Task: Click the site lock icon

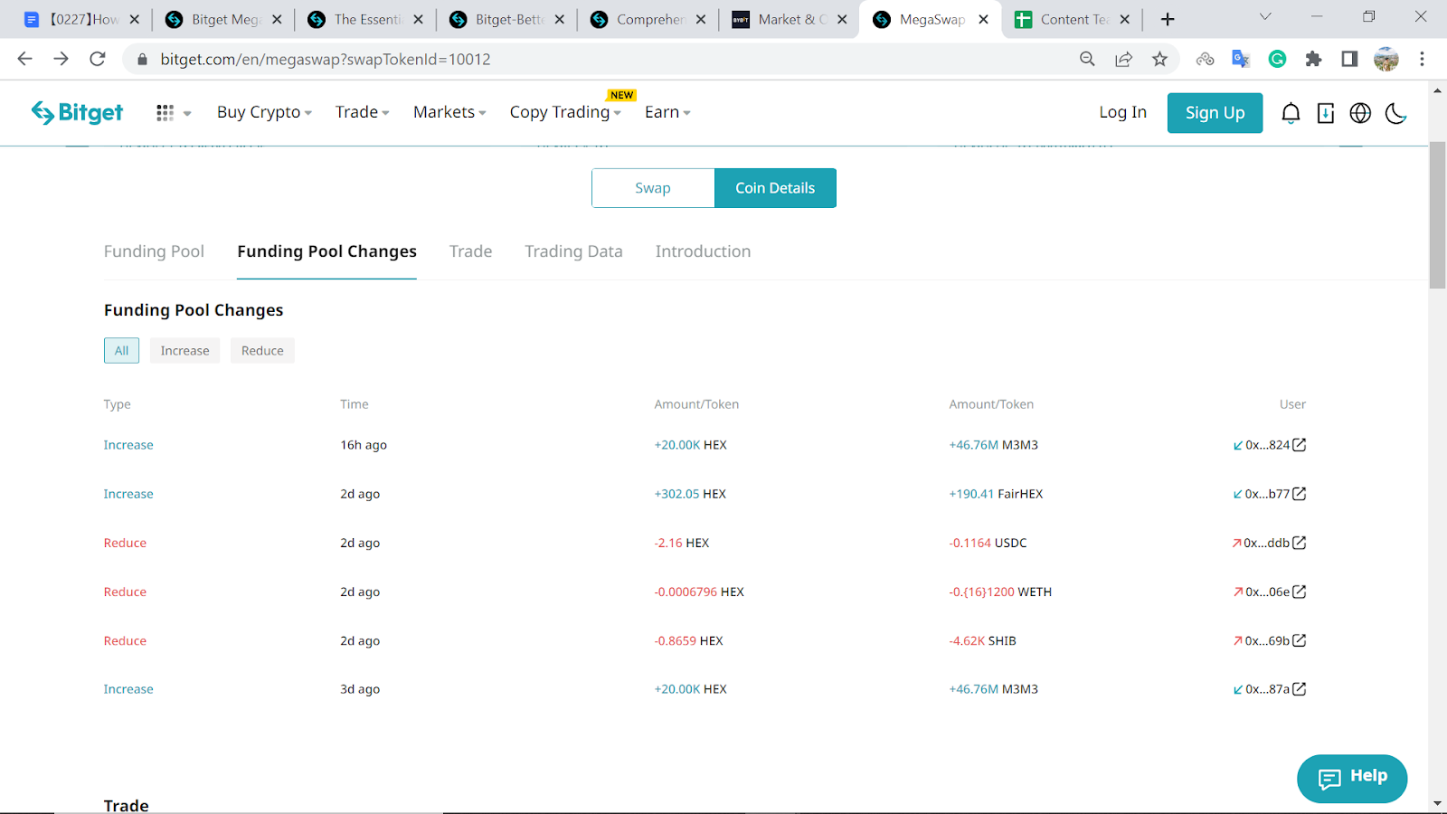Action: pos(141,60)
